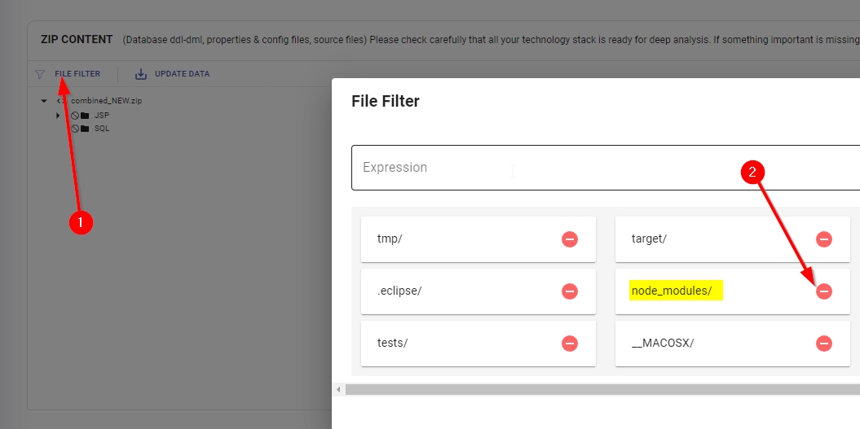The height and width of the screenshot is (429, 860).
Task: Select the SQL folder in the tree
Action: (102, 129)
